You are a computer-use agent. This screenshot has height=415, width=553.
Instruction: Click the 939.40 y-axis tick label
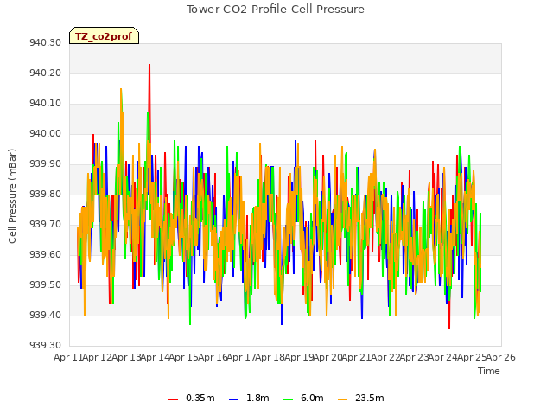pyautogui.click(x=45, y=315)
